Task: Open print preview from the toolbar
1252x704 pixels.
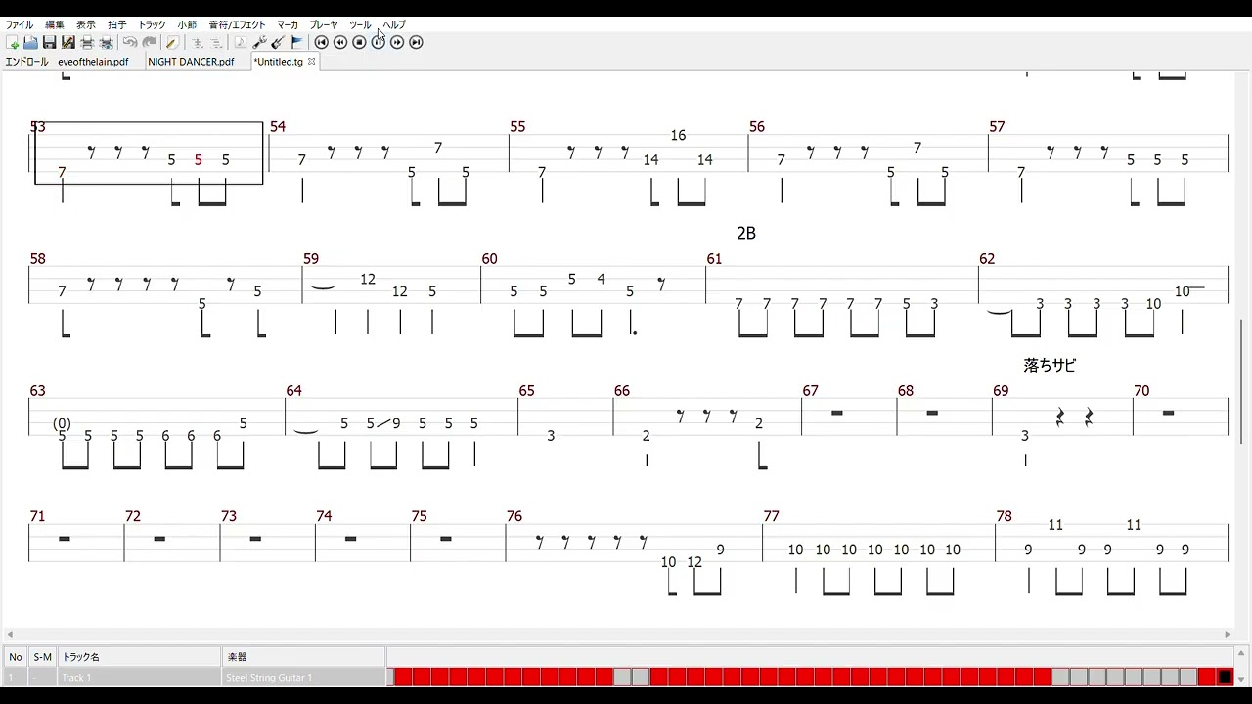Action: [106, 43]
